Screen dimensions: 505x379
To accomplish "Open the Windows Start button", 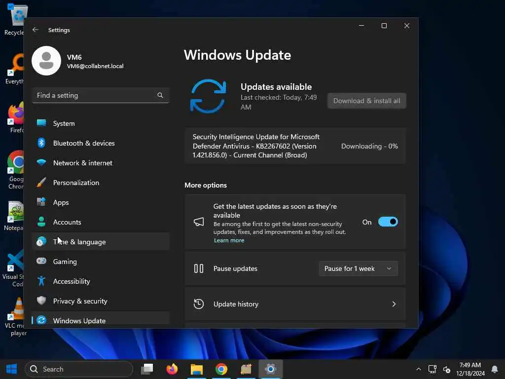I will 12,369.
